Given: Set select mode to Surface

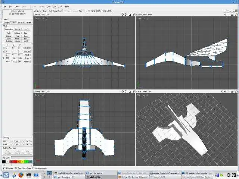Looking at the screenshot, I should click(21, 22).
